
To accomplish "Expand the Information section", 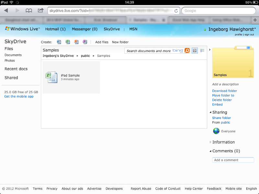I will (210, 142).
